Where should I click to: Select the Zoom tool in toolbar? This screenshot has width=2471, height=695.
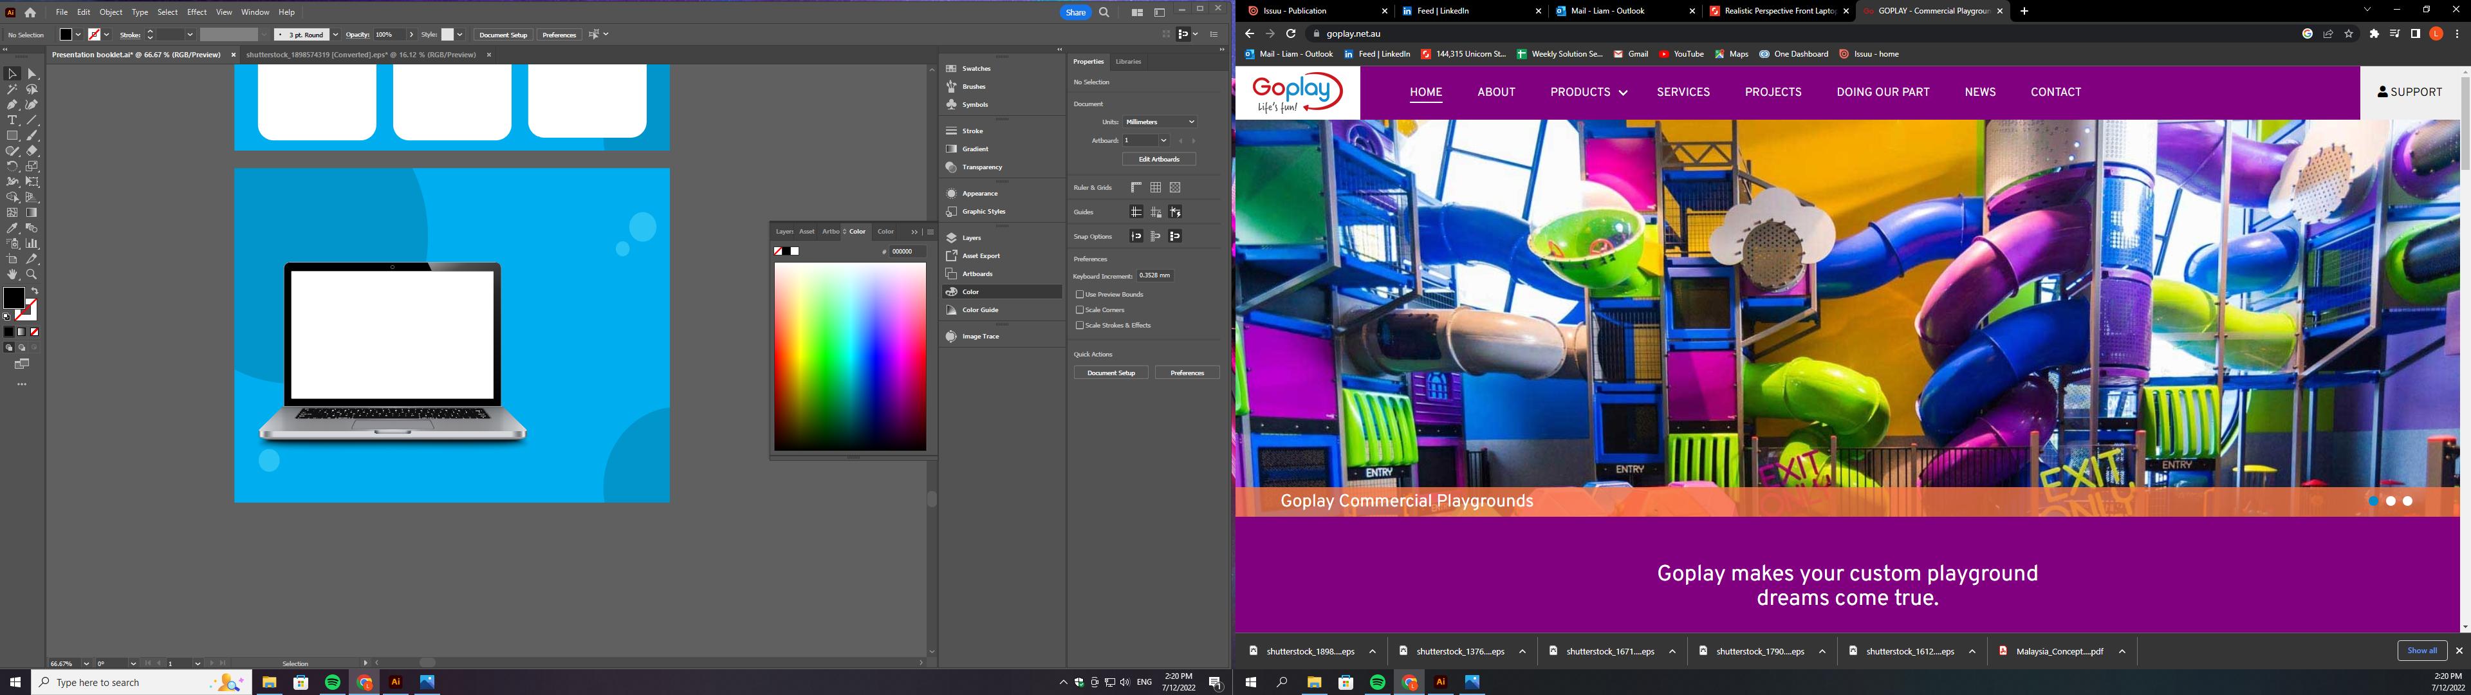pos(32,275)
